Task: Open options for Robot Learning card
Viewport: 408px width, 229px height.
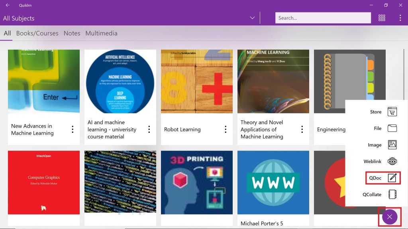Action: pyautogui.click(x=226, y=129)
